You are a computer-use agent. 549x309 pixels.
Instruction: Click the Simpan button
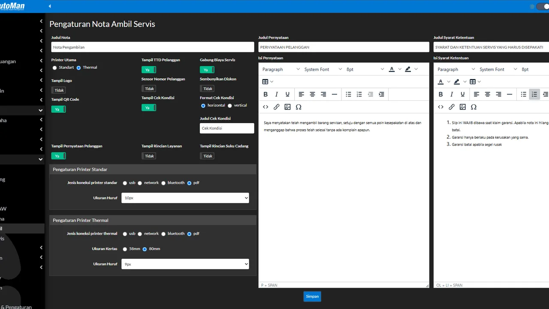pos(312,297)
